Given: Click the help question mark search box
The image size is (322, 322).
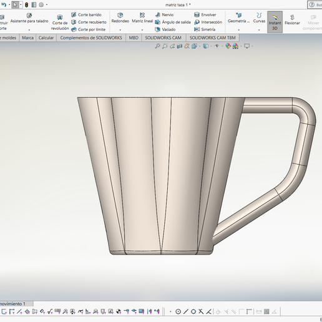Looking at the screenshot, I should click(315, 4).
